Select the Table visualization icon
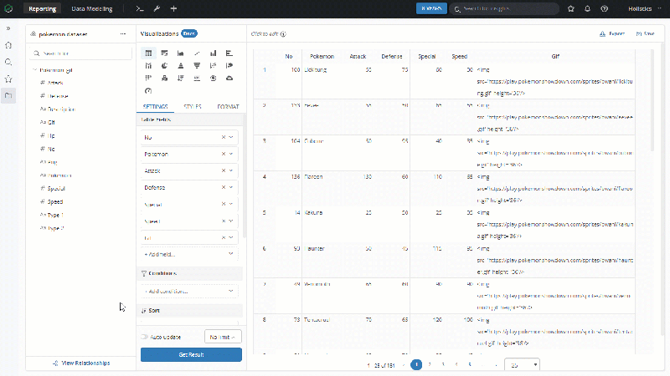Screen dimensions: 670x376 click(x=148, y=53)
